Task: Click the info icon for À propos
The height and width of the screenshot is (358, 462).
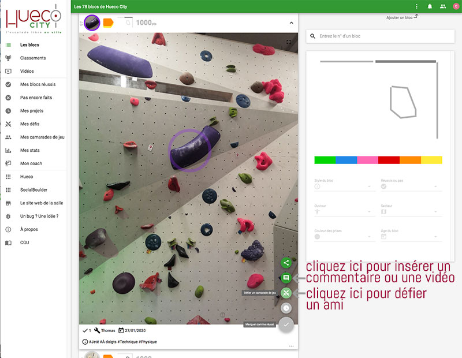Action: (8, 230)
